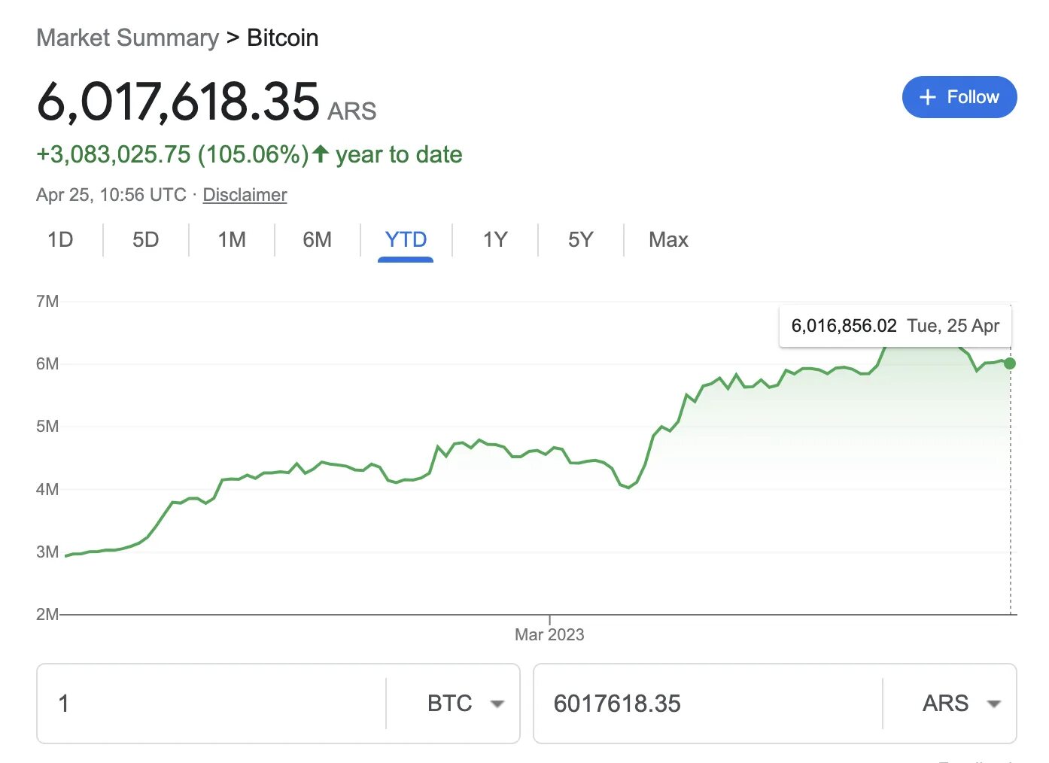Open the Disclaimer link
Image resolution: width=1049 pixels, height=763 pixels.
coord(245,195)
